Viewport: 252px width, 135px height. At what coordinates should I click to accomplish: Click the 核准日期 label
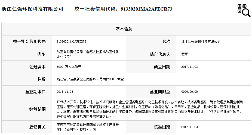point(162,127)
